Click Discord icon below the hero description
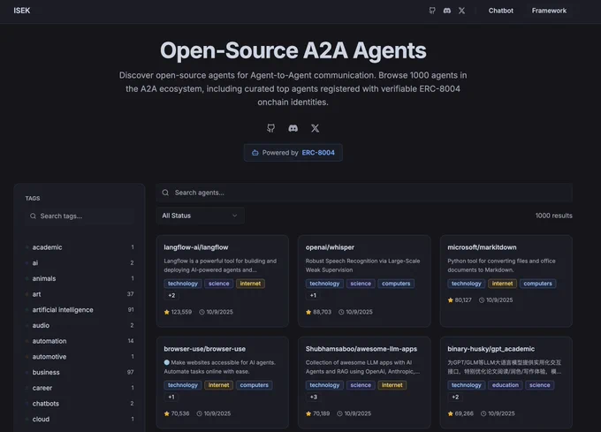Image resolution: width=601 pixels, height=432 pixels. pyautogui.click(x=293, y=128)
